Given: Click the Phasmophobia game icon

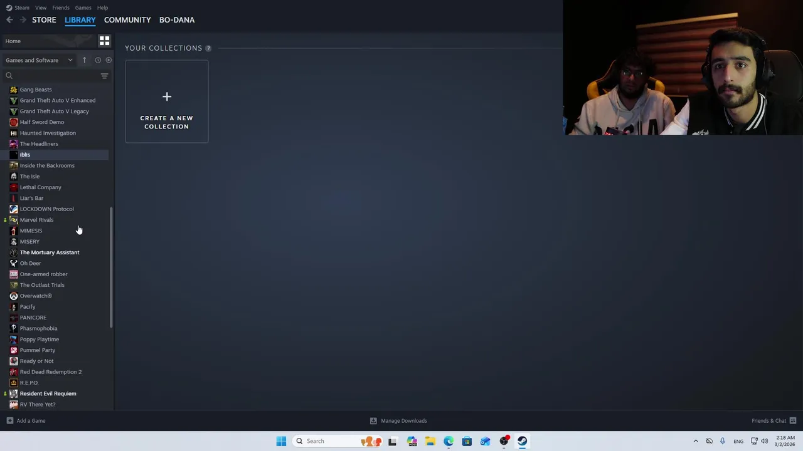Looking at the screenshot, I should (x=14, y=328).
